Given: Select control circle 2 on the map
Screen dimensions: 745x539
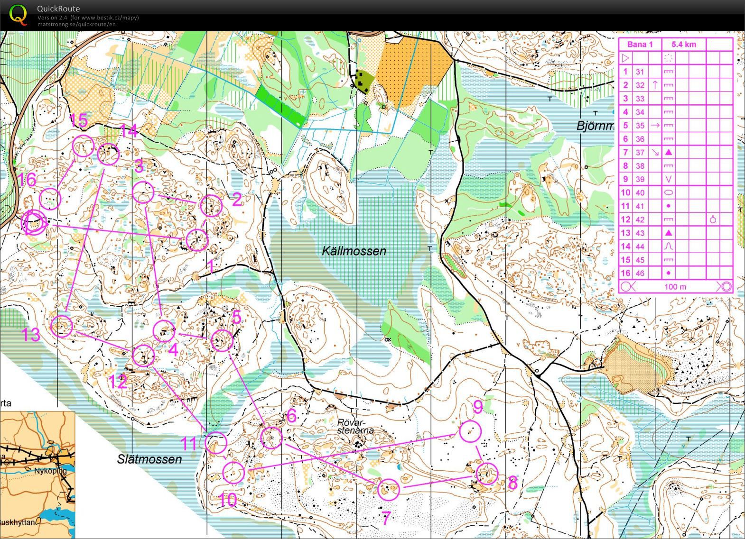Looking at the screenshot, I should point(211,206).
